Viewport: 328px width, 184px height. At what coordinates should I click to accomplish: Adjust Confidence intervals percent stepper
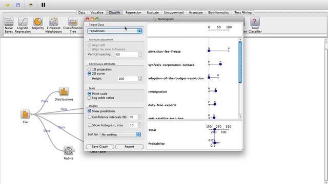click(140, 117)
